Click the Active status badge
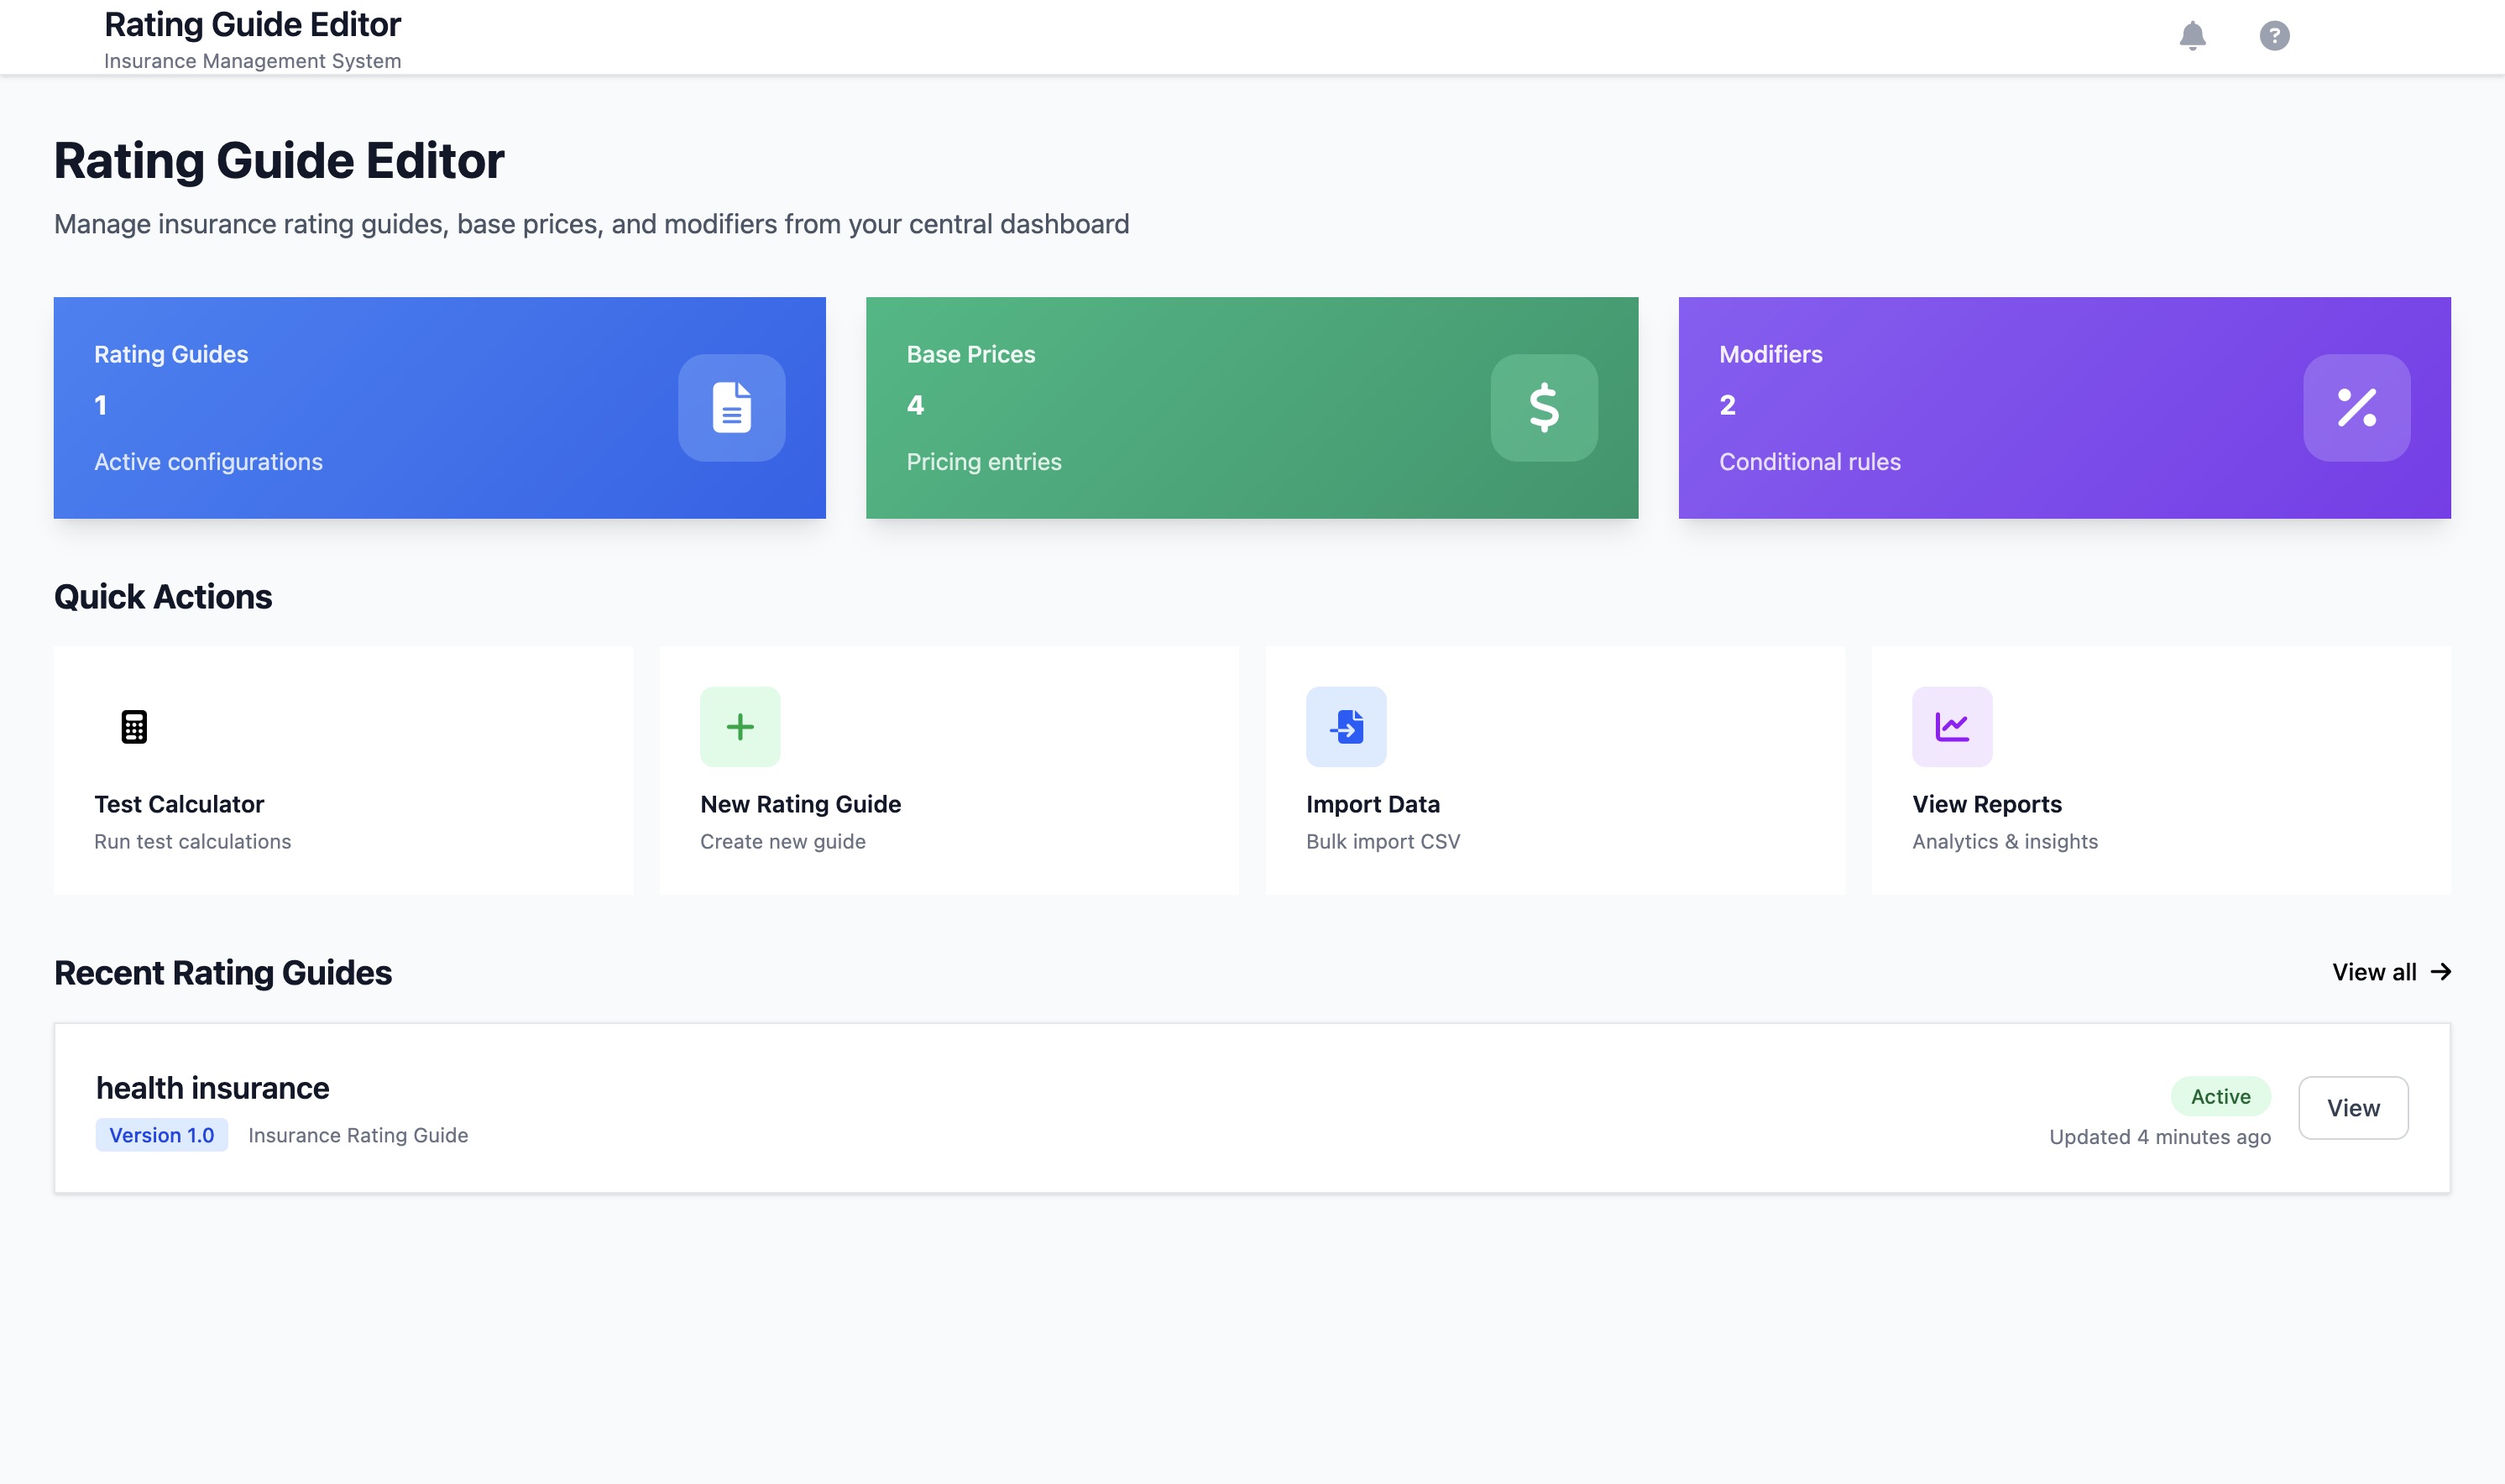 2220,1096
